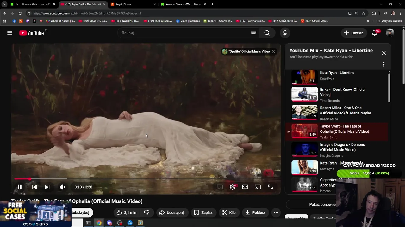Go to YouTube home via logo
The height and width of the screenshot is (227, 405).
pyautogui.click(x=31, y=33)
